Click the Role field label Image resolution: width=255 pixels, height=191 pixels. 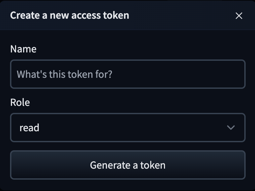(20, 103)
